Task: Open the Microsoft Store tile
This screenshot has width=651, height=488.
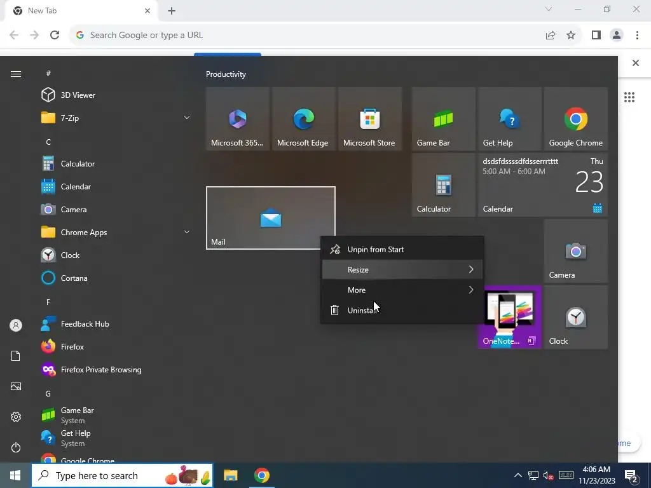Action: [369, 119]
